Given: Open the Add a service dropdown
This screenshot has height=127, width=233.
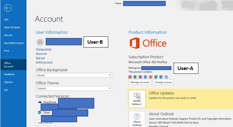Looking at the screenshot, I should click(x=46, y=123).
